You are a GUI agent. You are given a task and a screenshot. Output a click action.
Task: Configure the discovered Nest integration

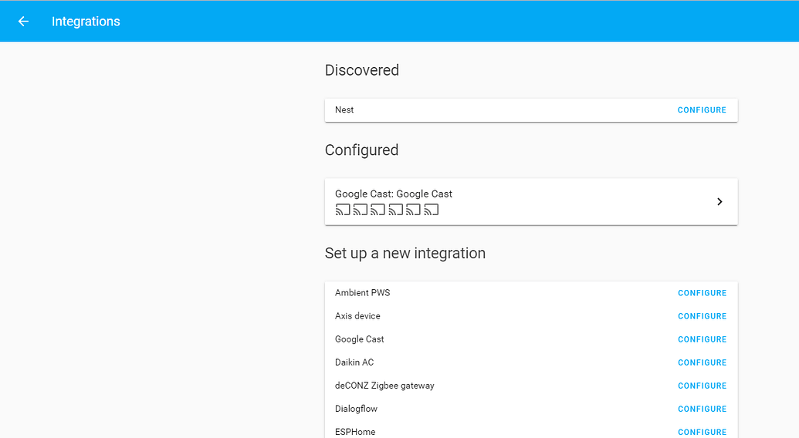702,109
